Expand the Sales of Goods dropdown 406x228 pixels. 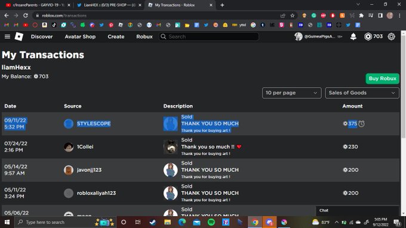362,93
